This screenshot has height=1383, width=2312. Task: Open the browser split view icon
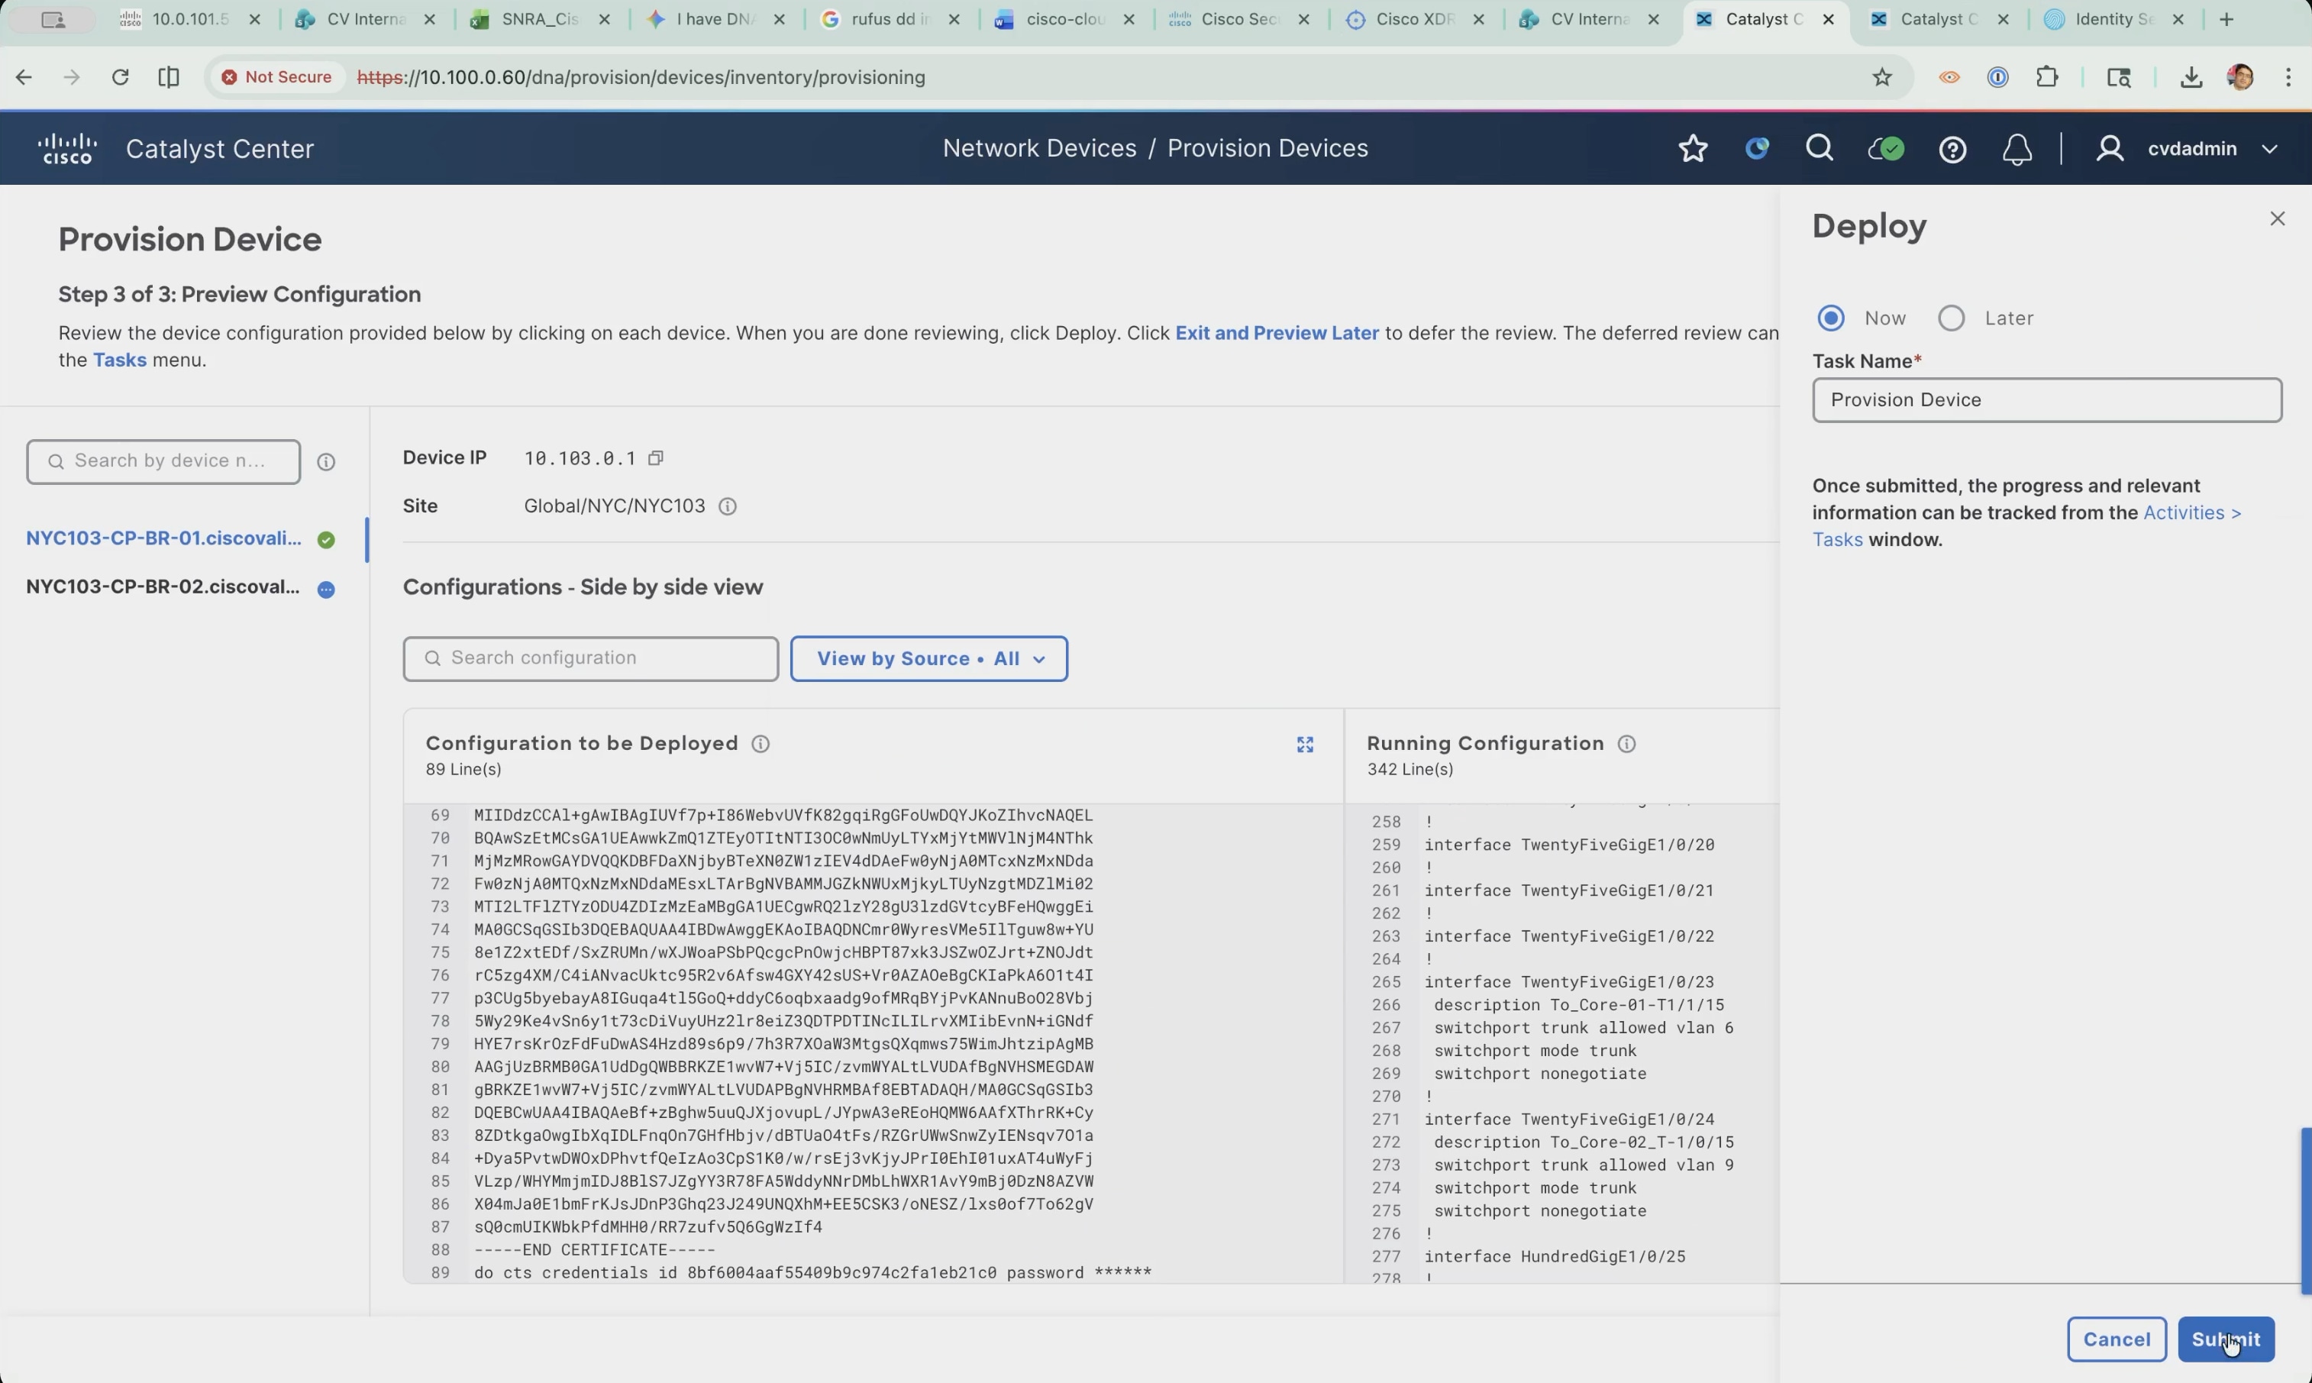[x=169, y=77]
